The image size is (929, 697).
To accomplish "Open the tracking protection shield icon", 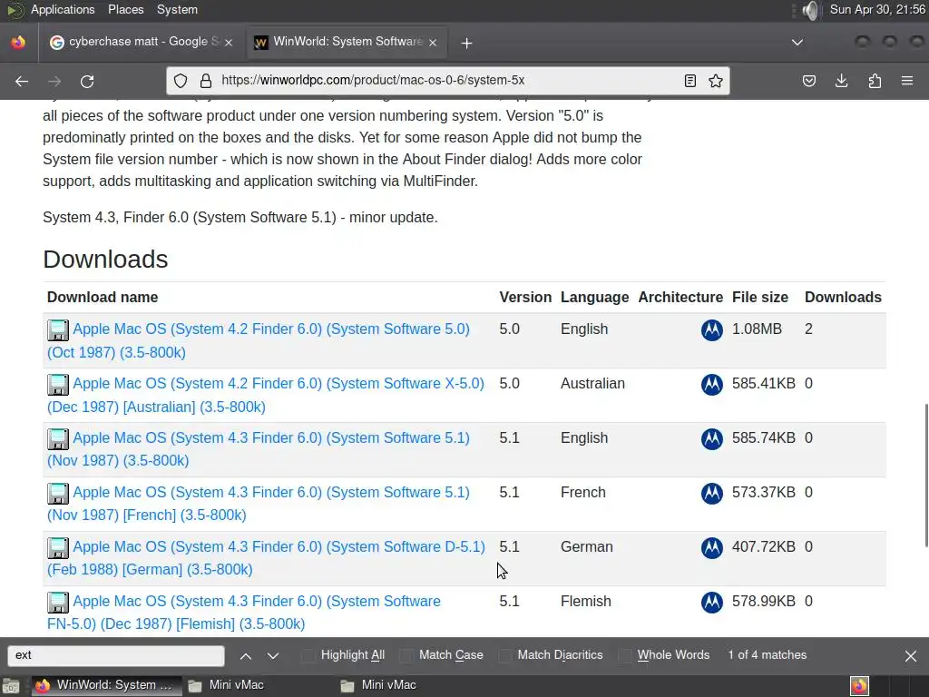I will 181,81.
